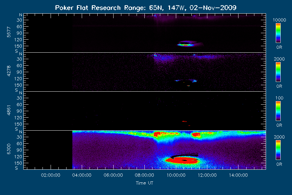This screenshot has height=195, width=292.
Task: Click the 4861 panel wavelength label
Action: [9, 110]
